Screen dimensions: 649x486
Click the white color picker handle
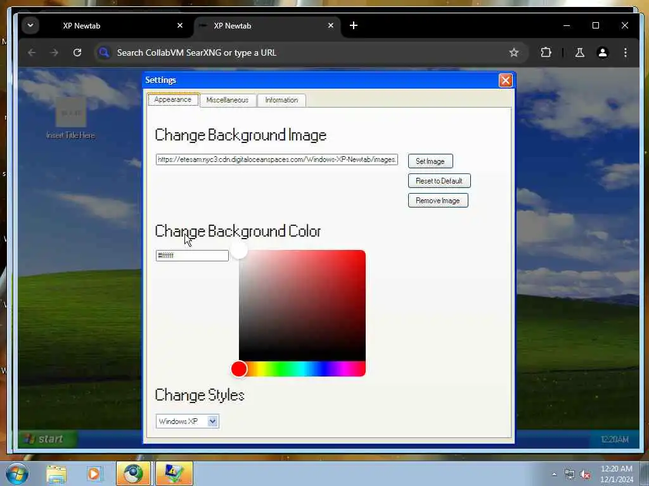click(239, 251)
